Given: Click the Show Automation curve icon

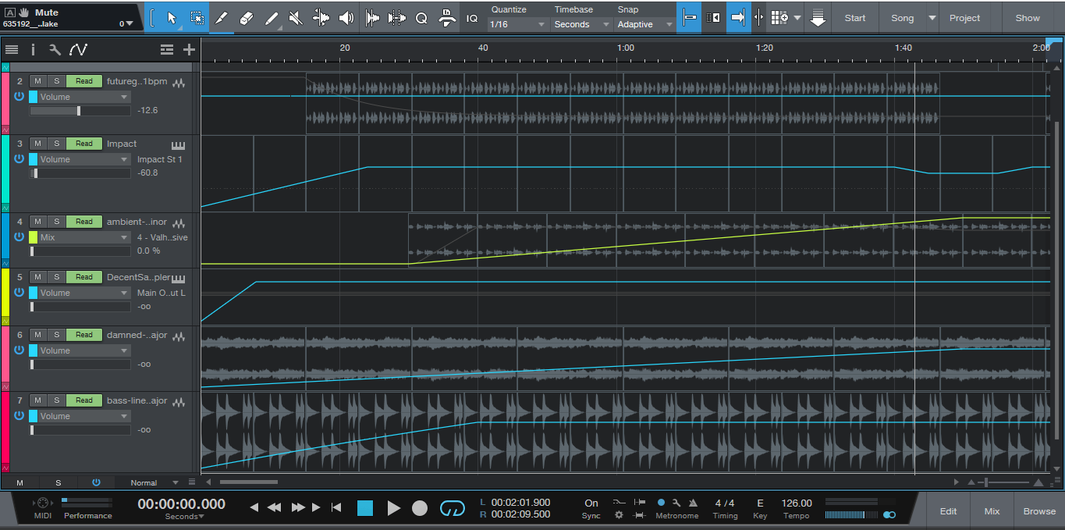Looking at the screenshot, I should tap(78, 50).
